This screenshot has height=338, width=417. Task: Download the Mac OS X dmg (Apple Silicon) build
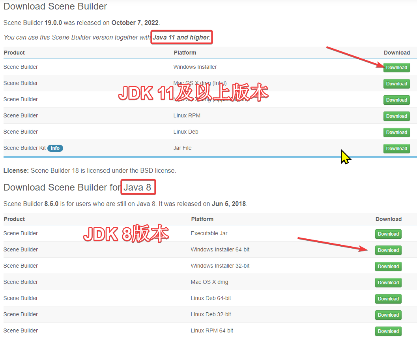pyautogui.click(x=396, y=100)
